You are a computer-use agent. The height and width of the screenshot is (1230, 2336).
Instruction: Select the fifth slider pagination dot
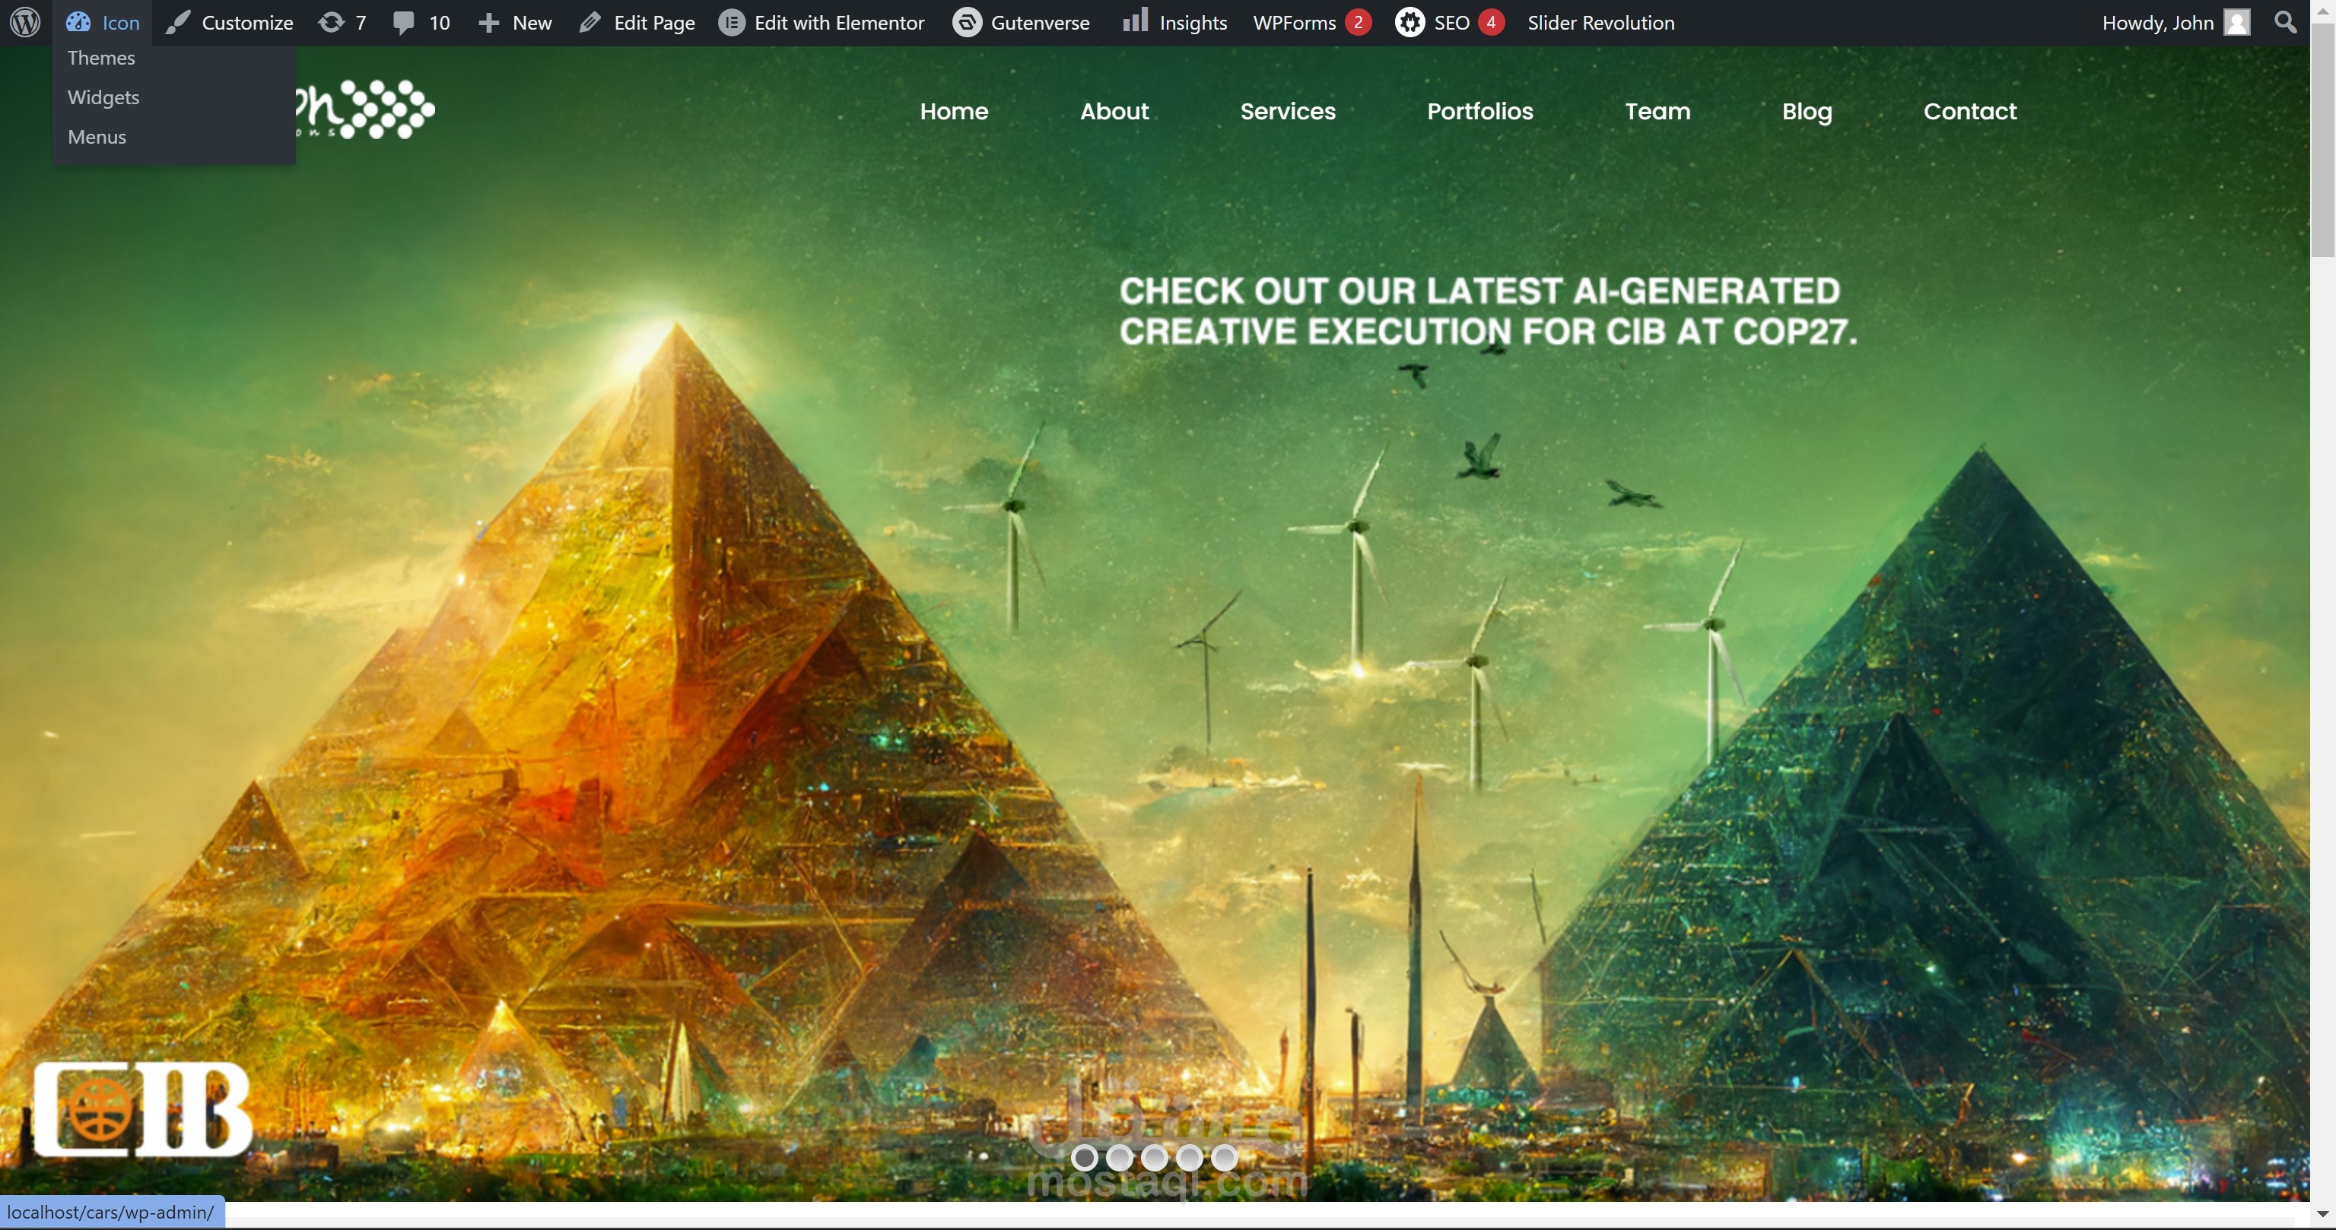[x=1224, y=1158]
